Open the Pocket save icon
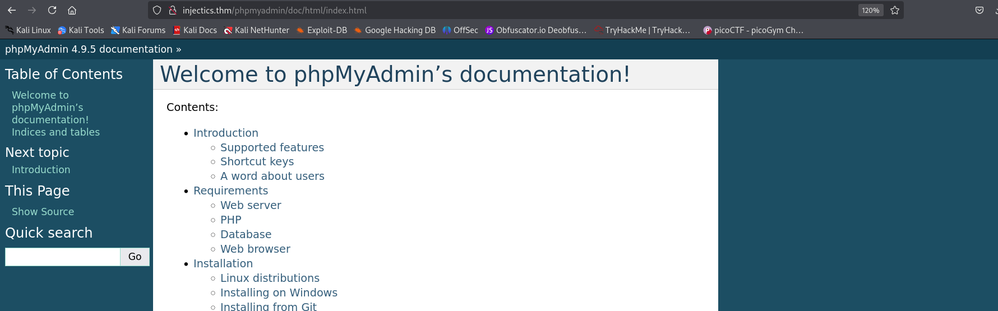998x311 pixels. point(979,10)
